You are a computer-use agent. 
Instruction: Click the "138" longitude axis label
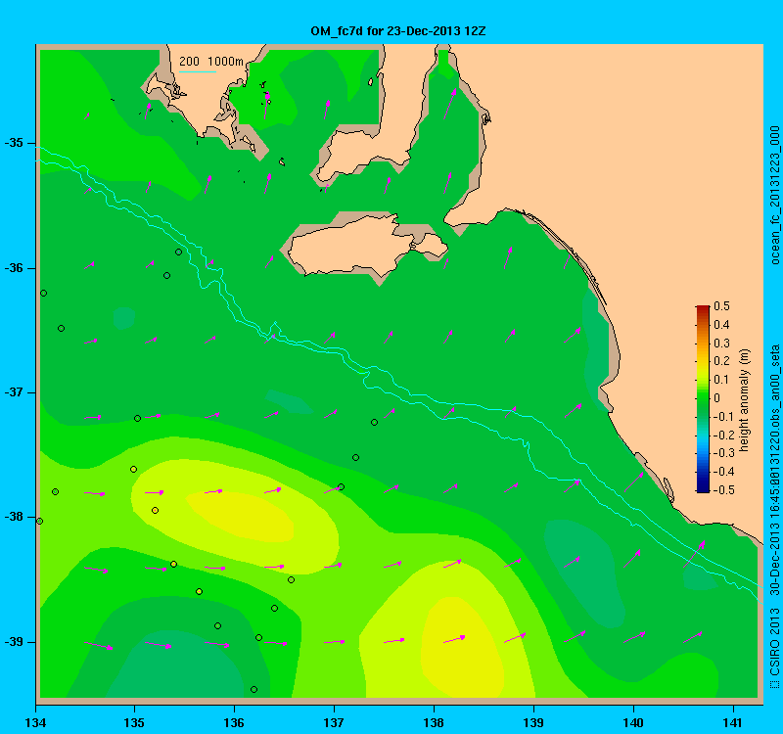[x=434, y=722]
